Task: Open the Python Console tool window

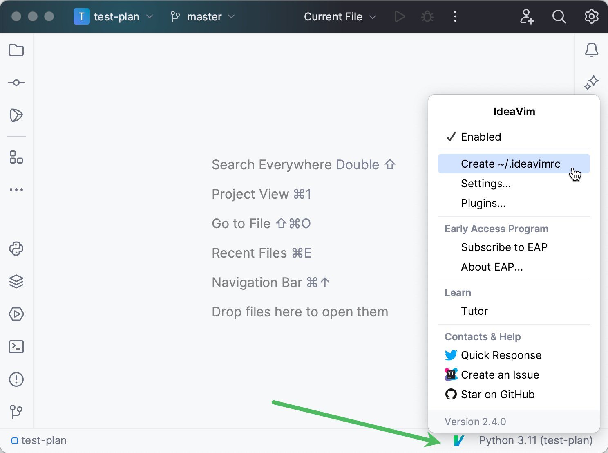Action: click(16, 249)
